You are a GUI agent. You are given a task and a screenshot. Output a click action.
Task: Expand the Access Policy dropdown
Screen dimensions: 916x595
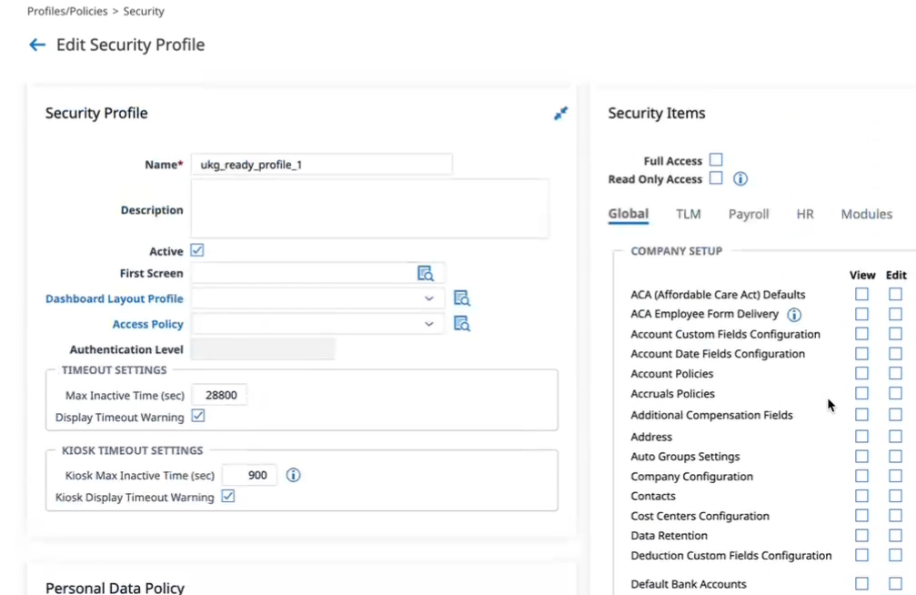coord(428,325)
